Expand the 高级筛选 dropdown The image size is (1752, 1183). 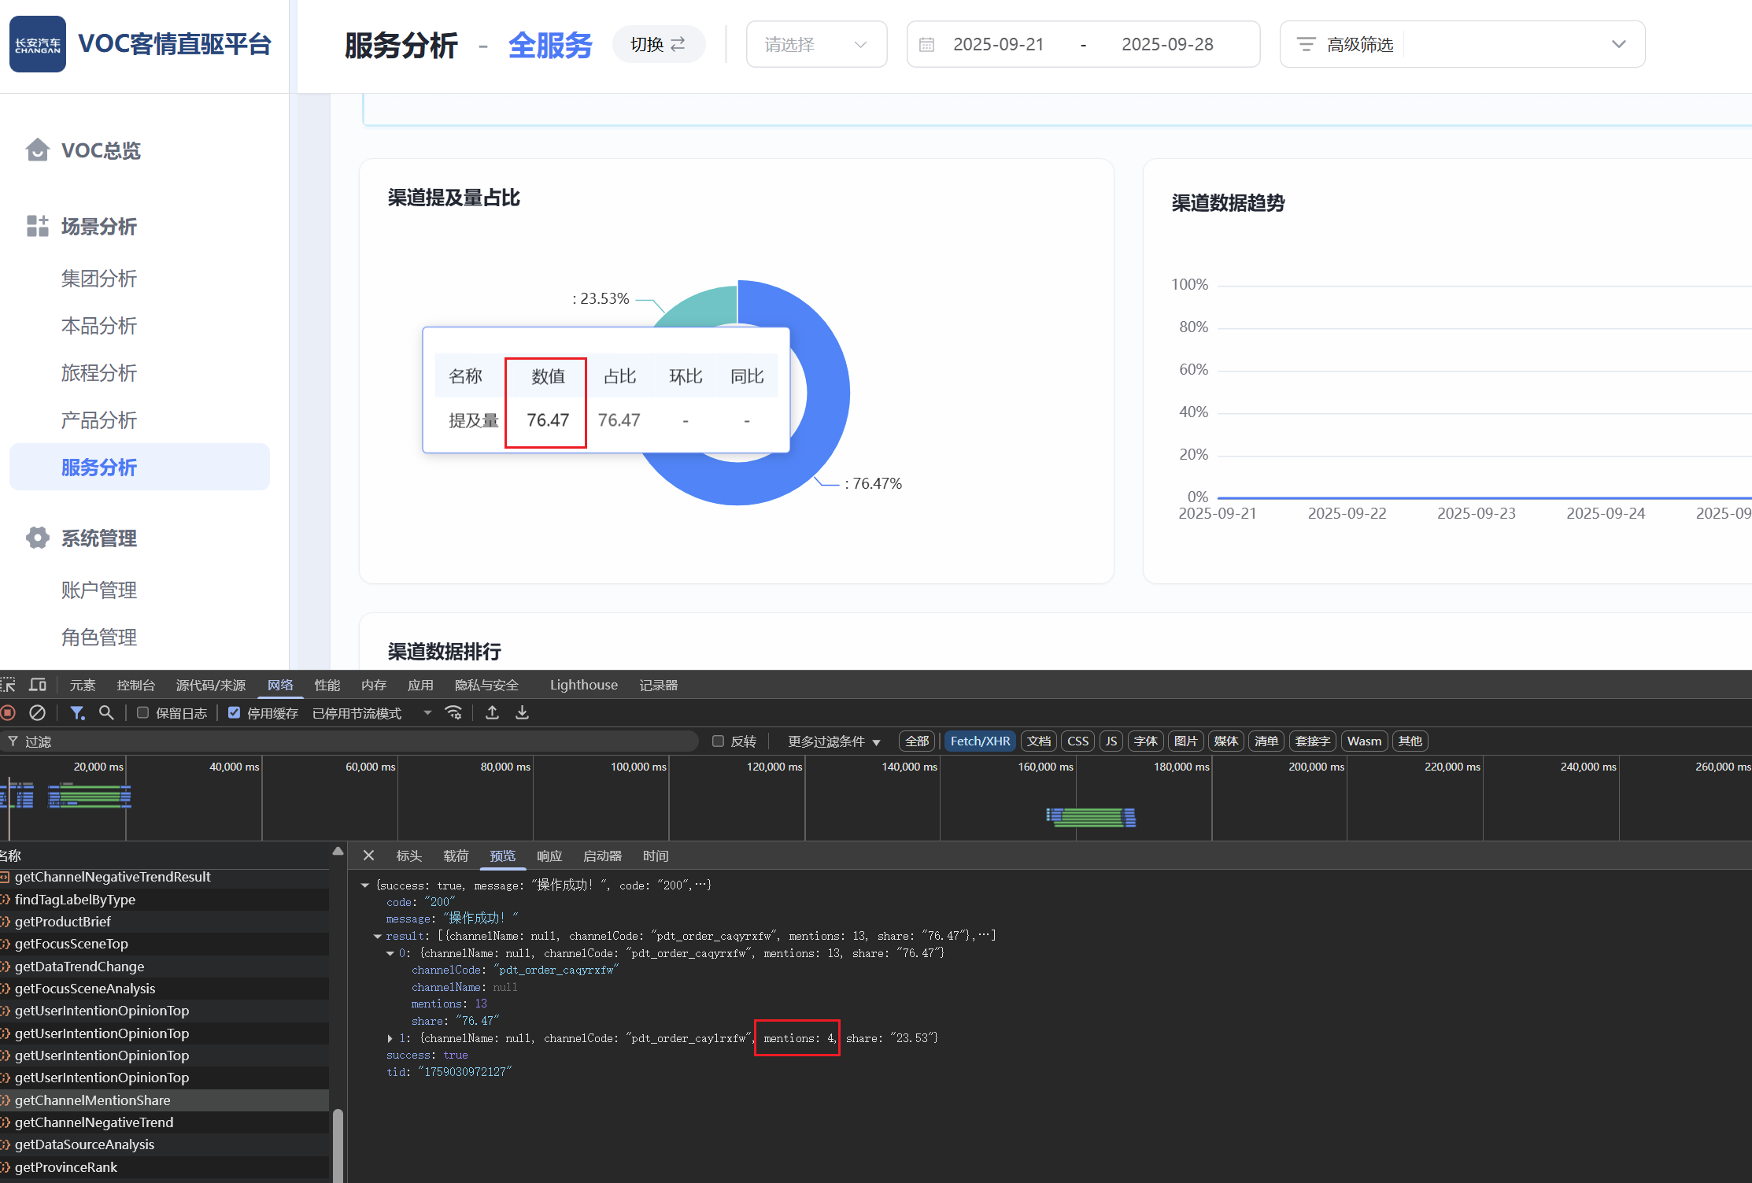1462,45
